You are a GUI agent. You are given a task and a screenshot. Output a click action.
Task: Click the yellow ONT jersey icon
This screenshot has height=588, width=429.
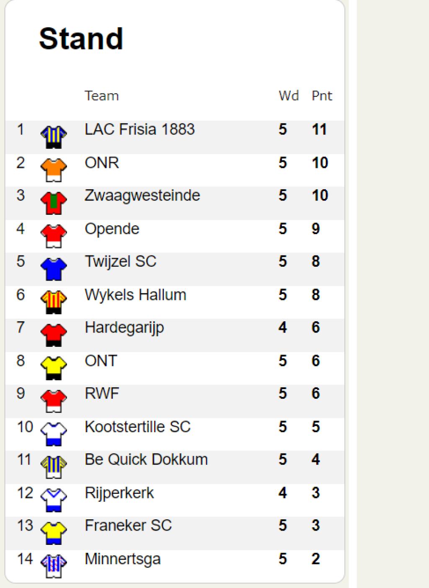click(x=54, y=368)
